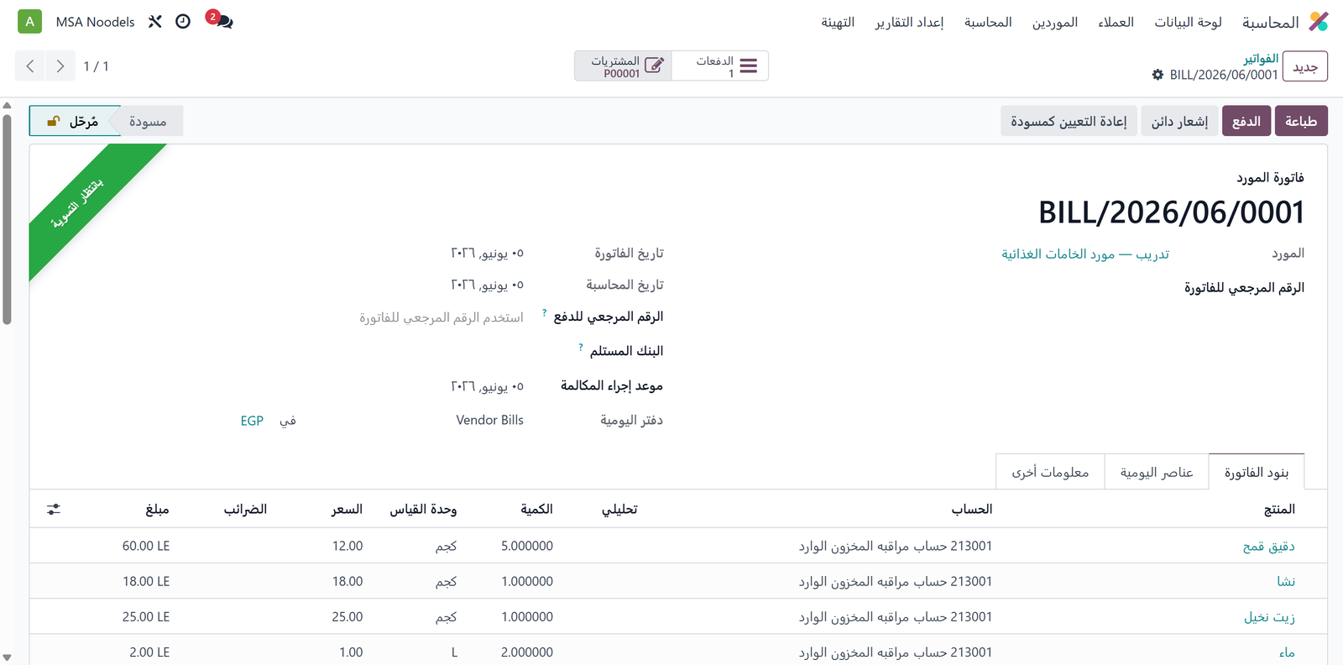Click the Credit Note button

click(1179, 121)
